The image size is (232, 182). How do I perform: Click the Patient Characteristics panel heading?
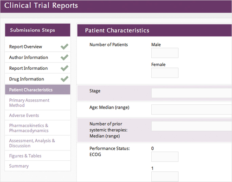tap(117, 30)
